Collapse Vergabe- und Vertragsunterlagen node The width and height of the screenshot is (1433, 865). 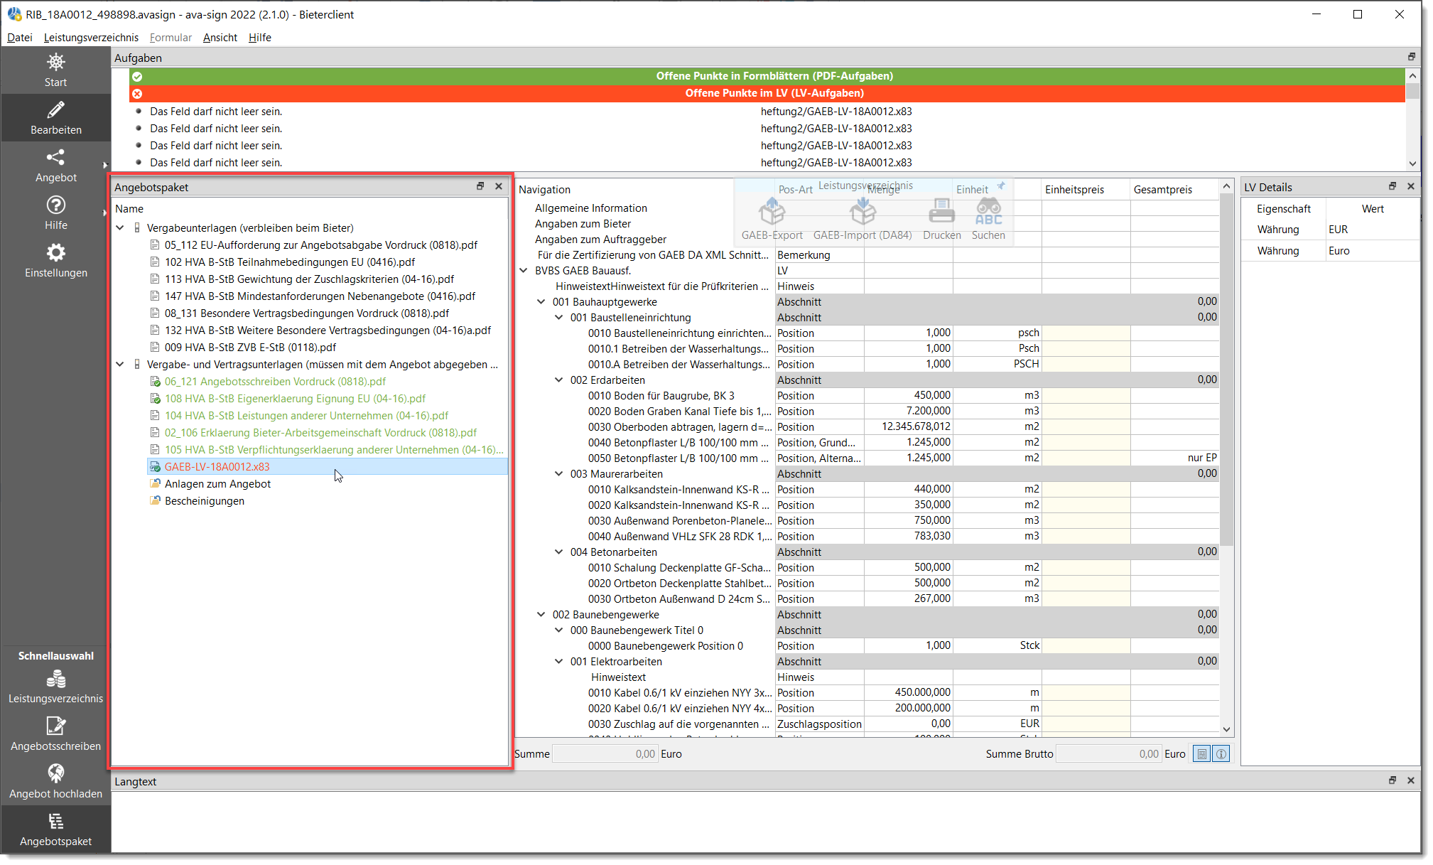[120, 365]
